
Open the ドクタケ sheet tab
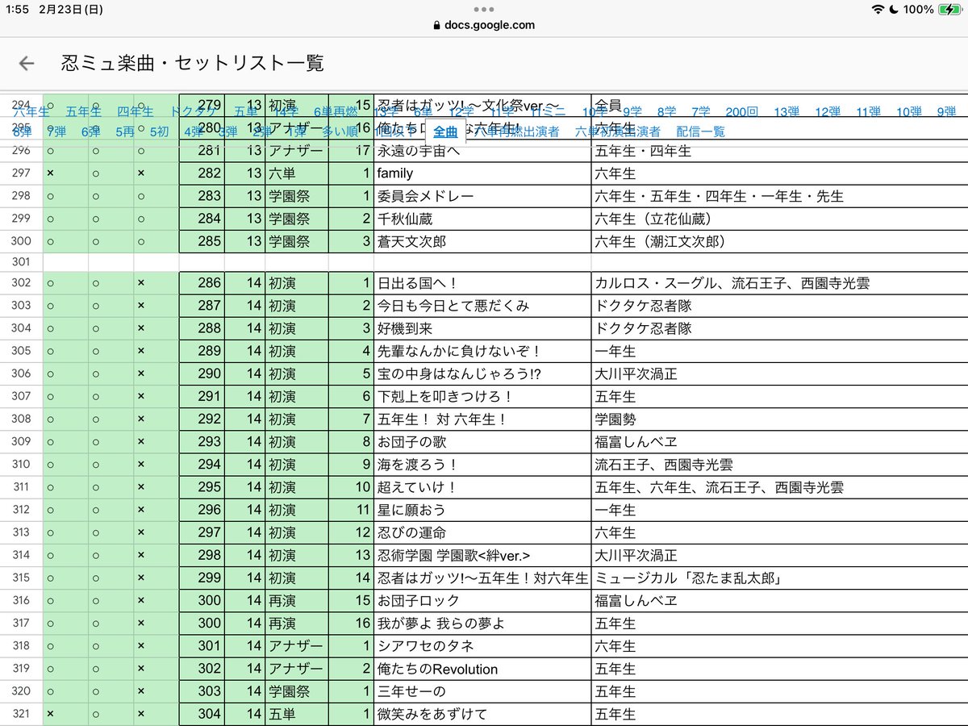(x=194, y=112)
